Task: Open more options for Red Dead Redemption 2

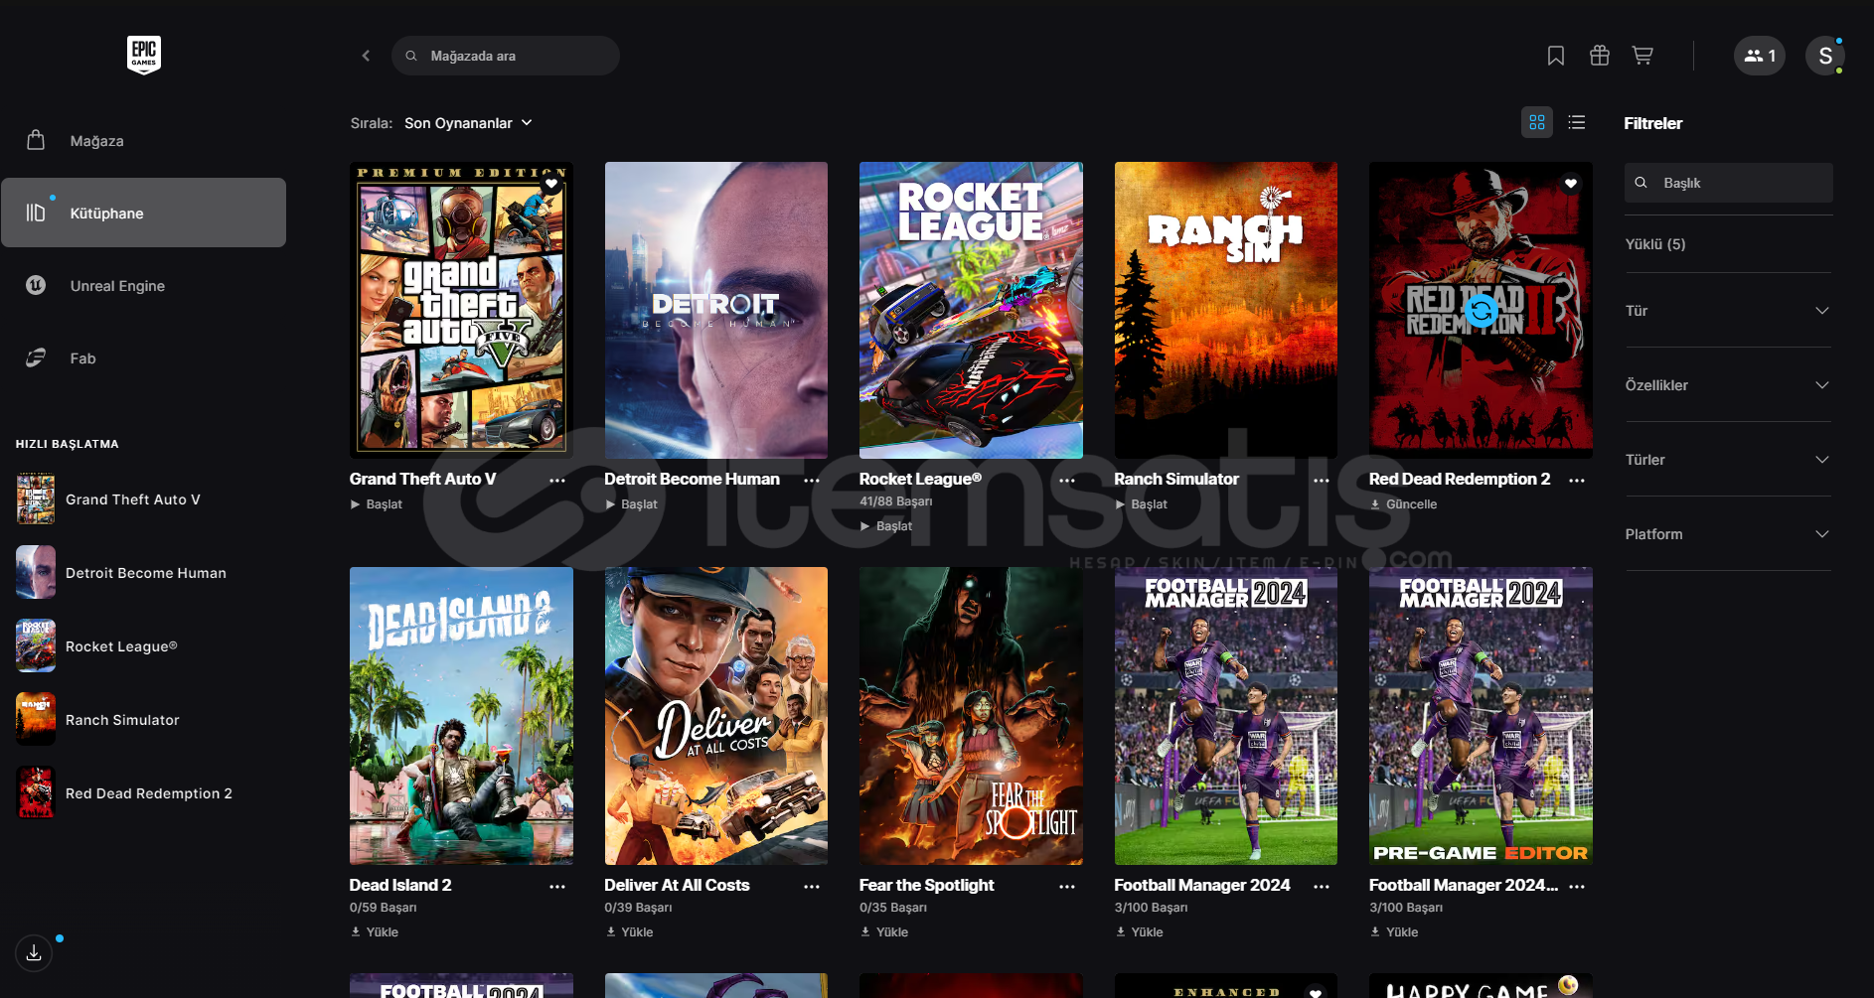Action: coord(1577,481)
